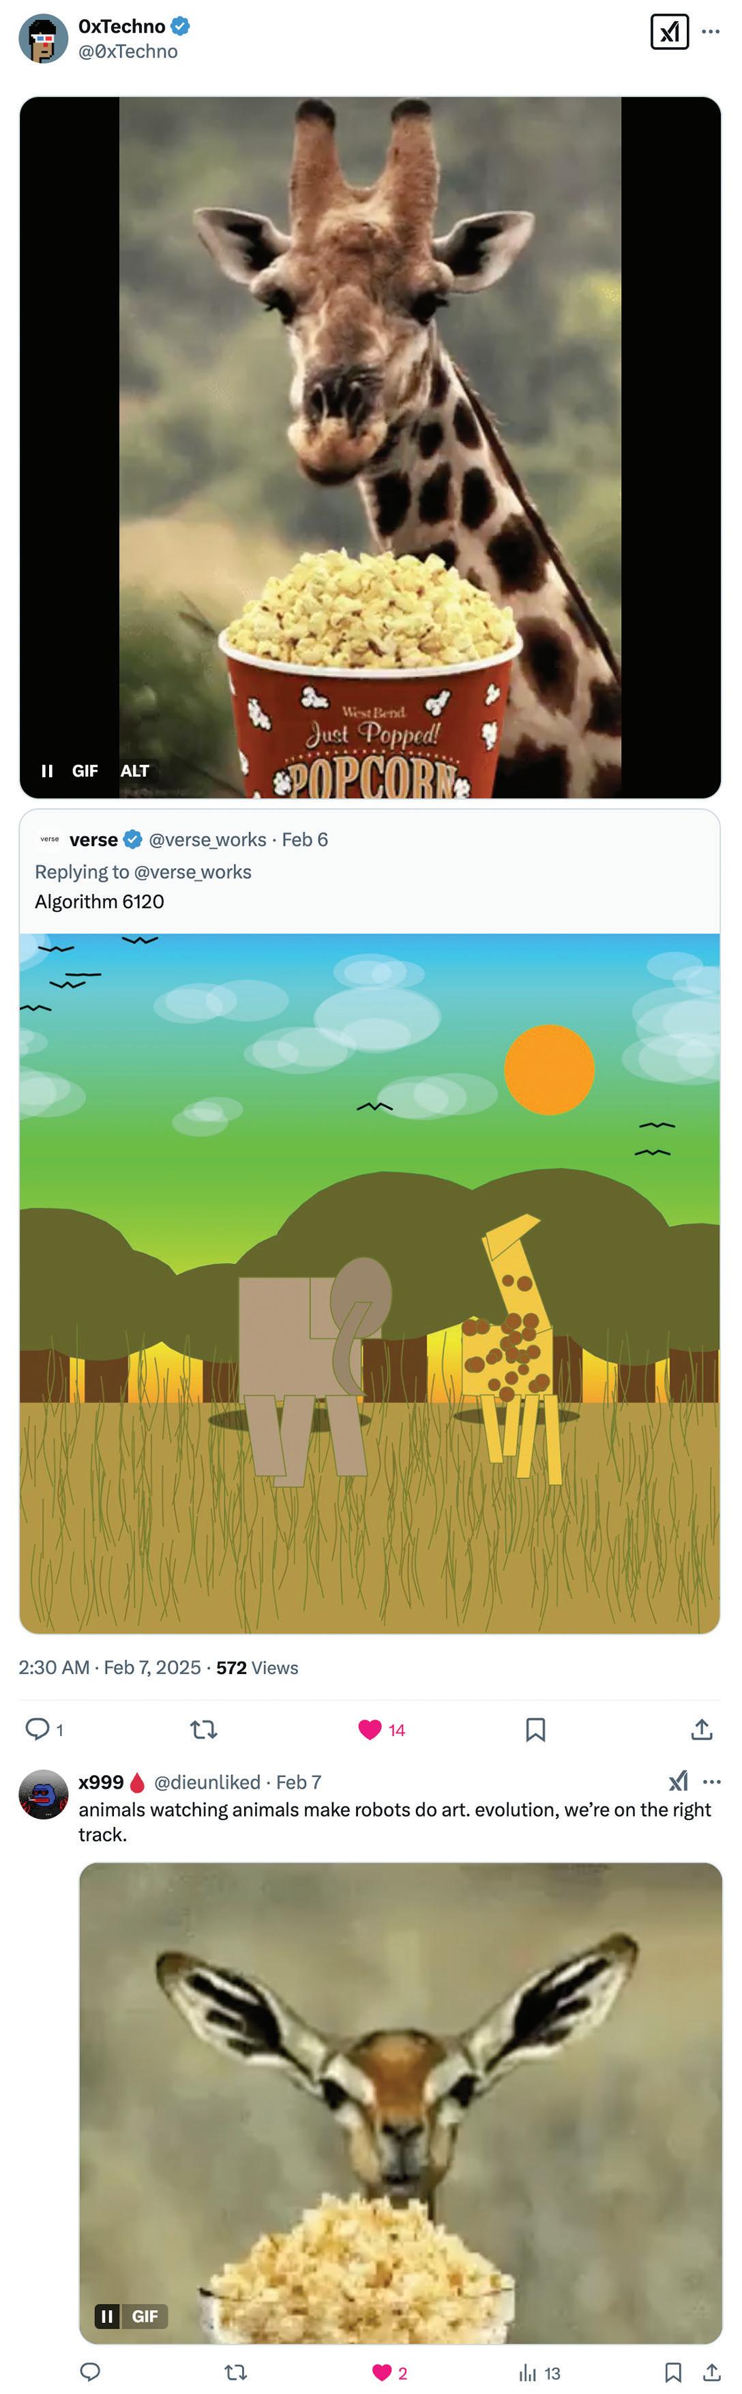The height and width of the screenshot is (2394, 742).
Task: Open the 0xTechno profile avatar
Action: point(44,38)
